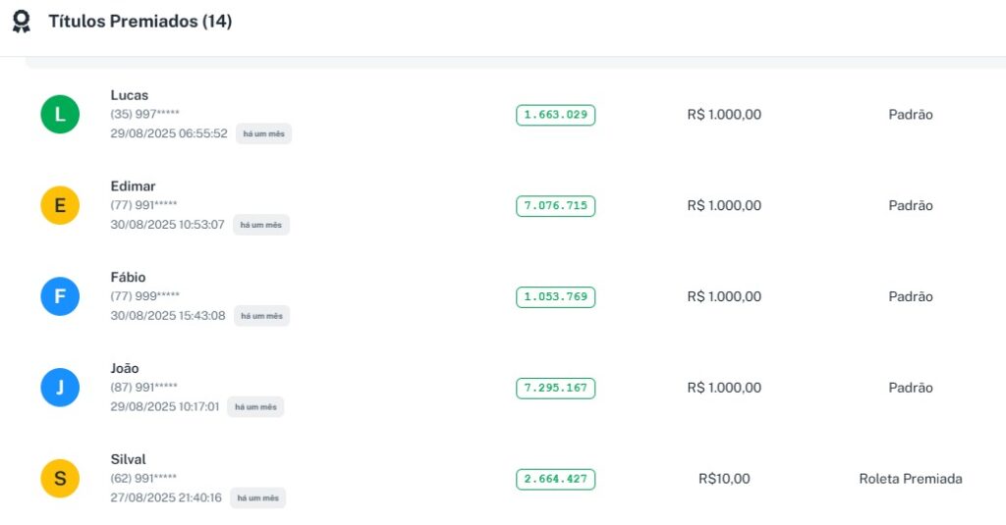Click Lucas's green L avatar

pyautogui.click(x=60, y=115)
